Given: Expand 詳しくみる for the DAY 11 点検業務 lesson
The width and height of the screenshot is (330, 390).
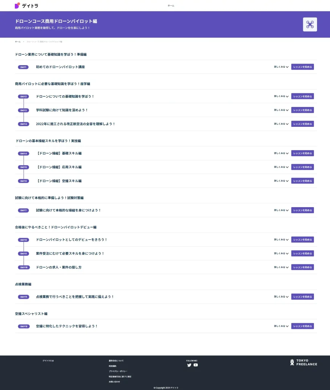Looking at the screenshot, I should click(281, 297).
